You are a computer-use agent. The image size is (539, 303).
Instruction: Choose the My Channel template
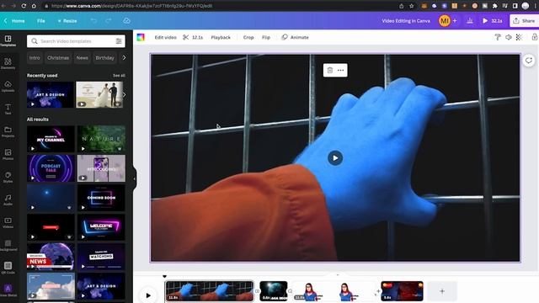click(x=51, y=139)
